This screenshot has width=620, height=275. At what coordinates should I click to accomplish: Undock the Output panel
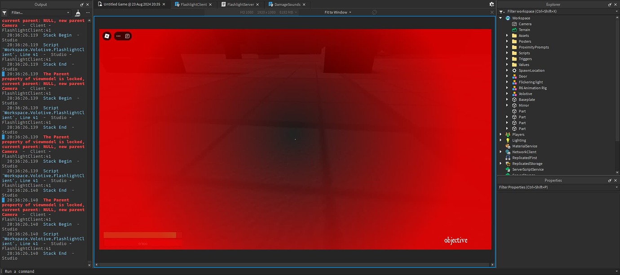point(82,4)
